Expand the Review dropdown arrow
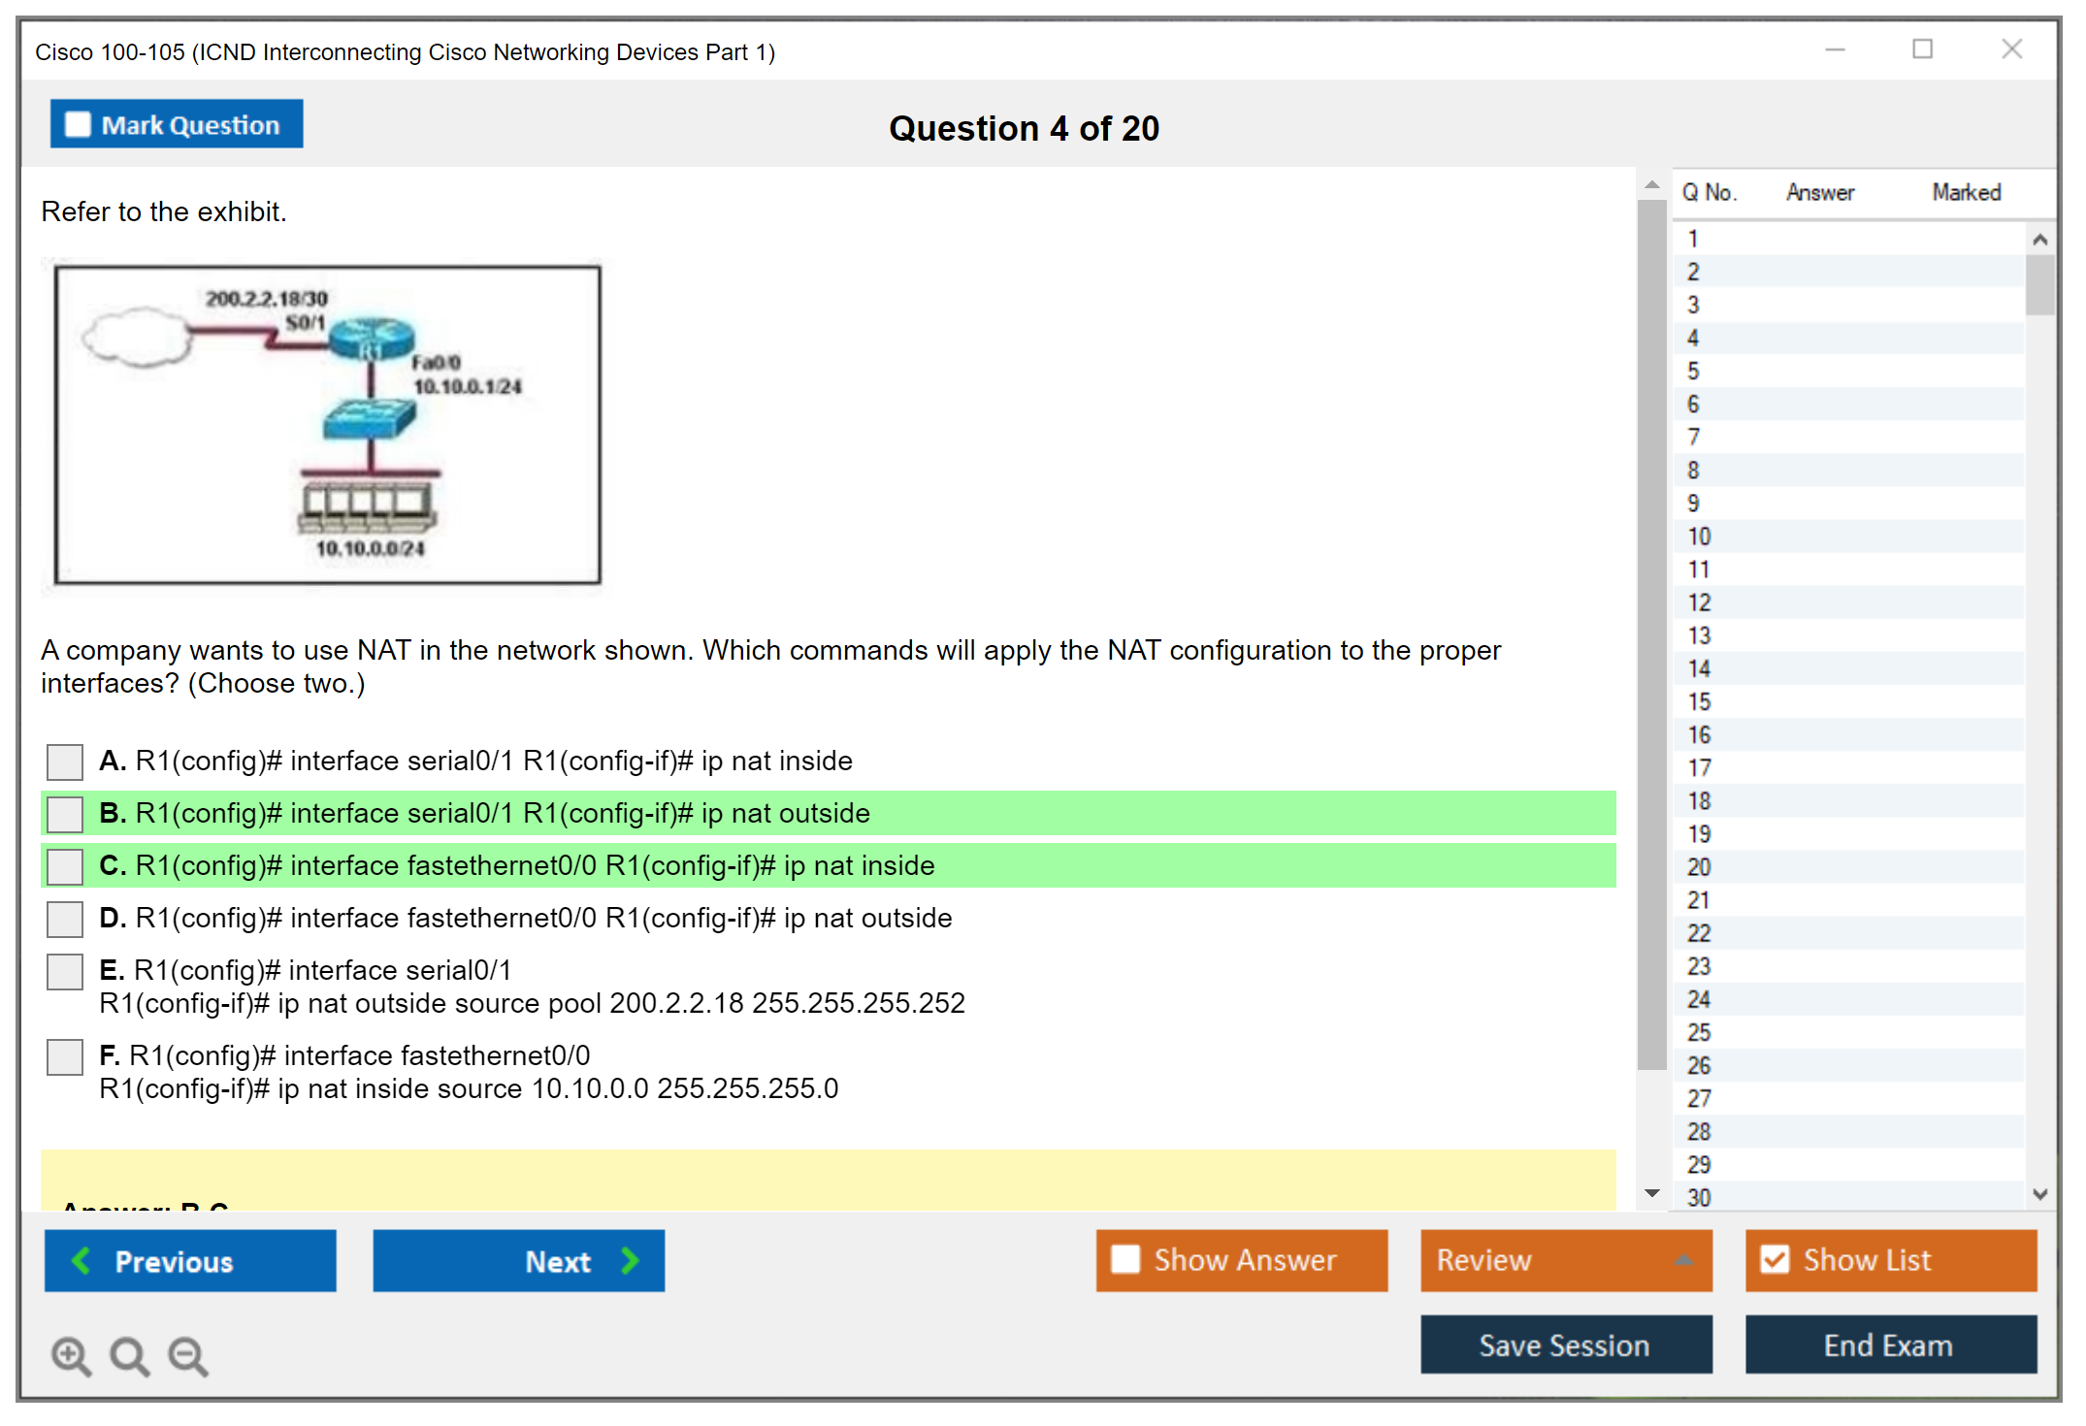The height and width of the screenshot is (1426, 2086). pyautogui.click(x=1683, y=1259)
